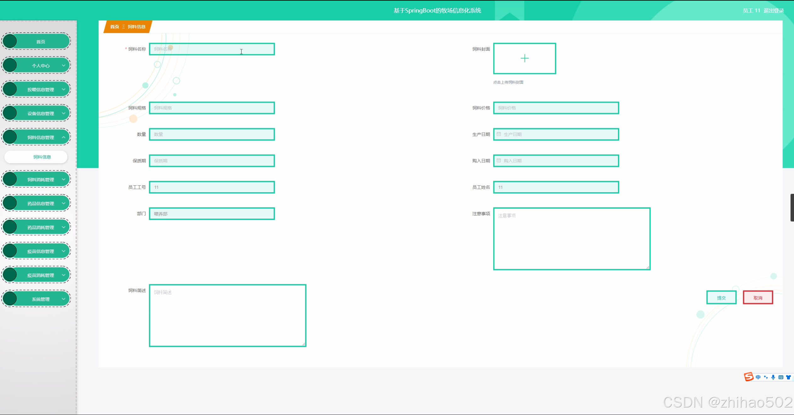Image resolution: width=794 pixels, height=415 pixels.
Task: Focus the 注意事项 text area
Action: click(572, 238)
